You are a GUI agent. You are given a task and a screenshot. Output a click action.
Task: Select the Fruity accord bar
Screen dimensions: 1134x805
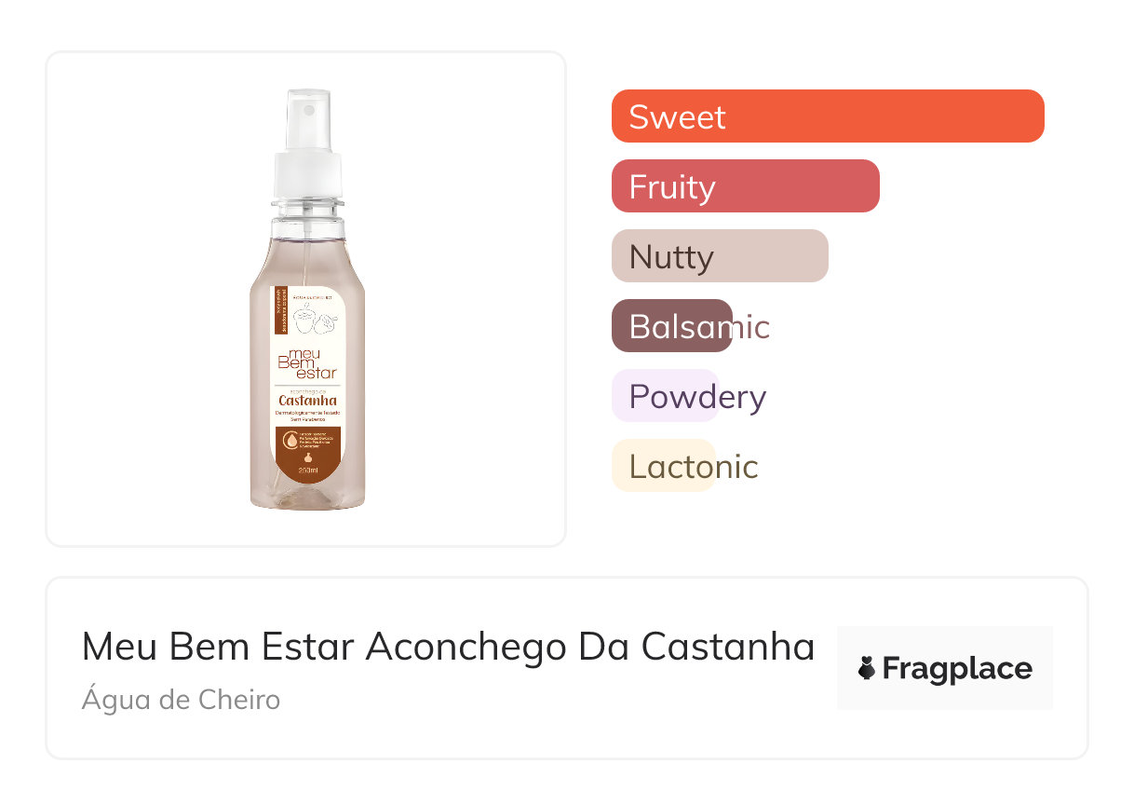(745, 186)
